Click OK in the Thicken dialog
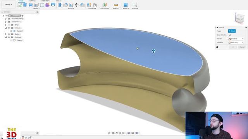The width and height of the screenshot is (248, 139). 233,47
